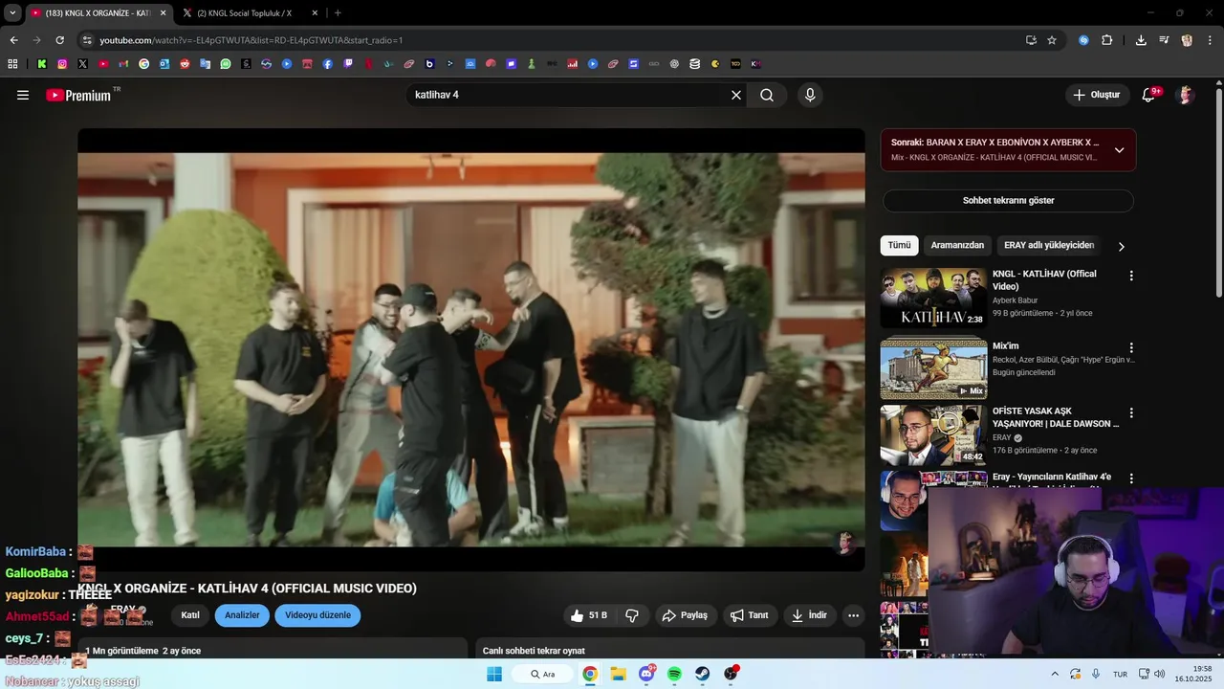1224x689 pixels.
Task: Click the video player to pause
Action: (470, 349)
